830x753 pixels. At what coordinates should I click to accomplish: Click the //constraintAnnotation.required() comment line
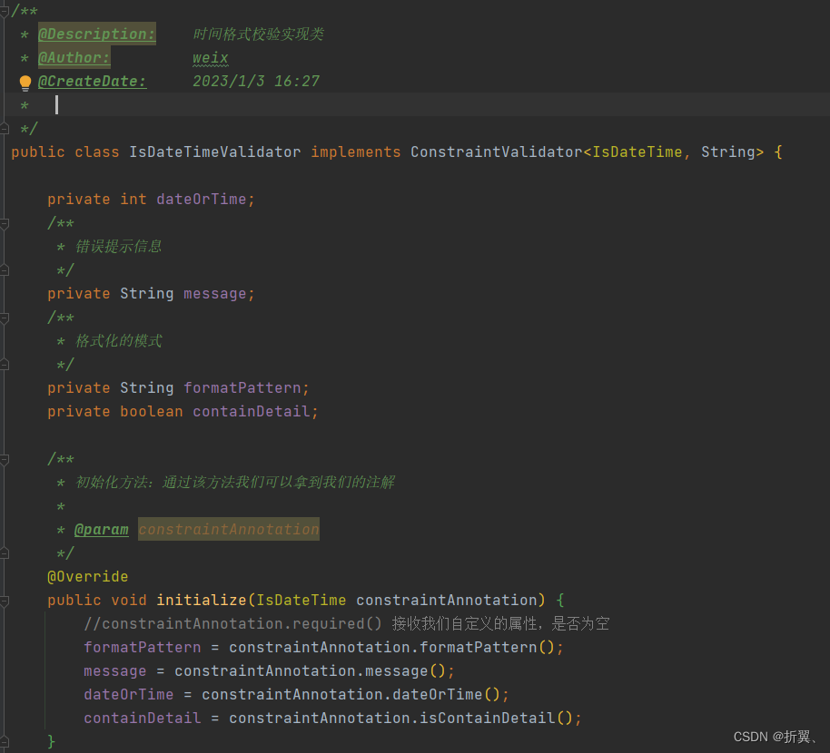[x=347, y=624]
